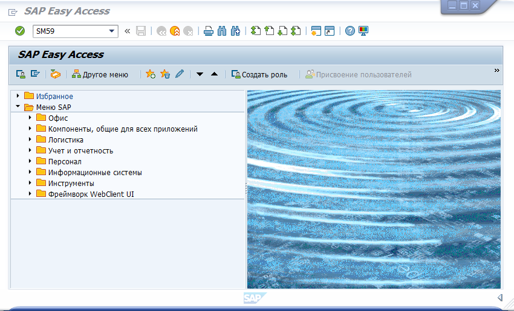Click the Print icon in toolbar
Screen dimensions: 514x311
[209, 31]
